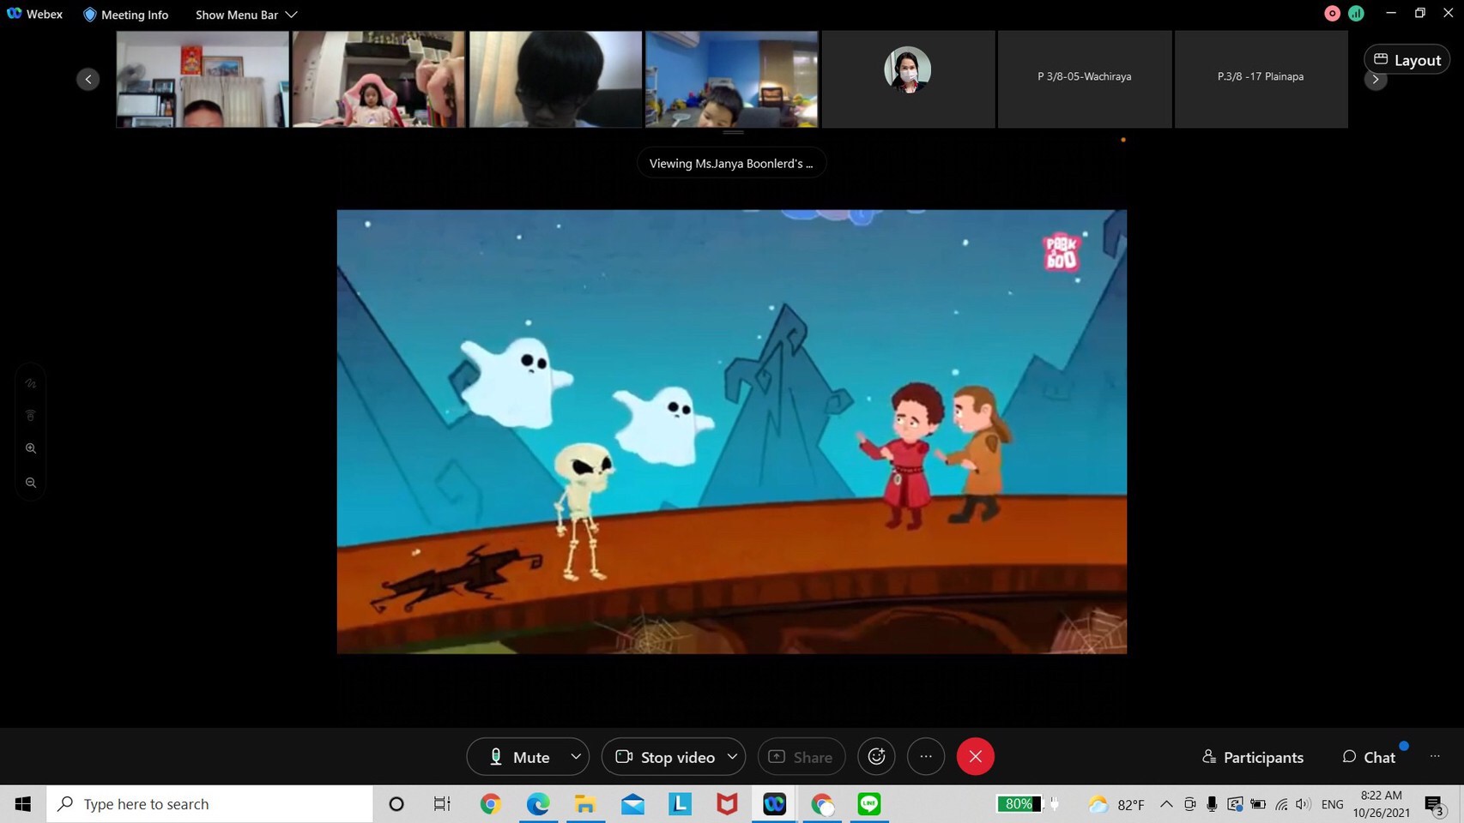Select the video tile with the blue room

(x=731, y=79)
